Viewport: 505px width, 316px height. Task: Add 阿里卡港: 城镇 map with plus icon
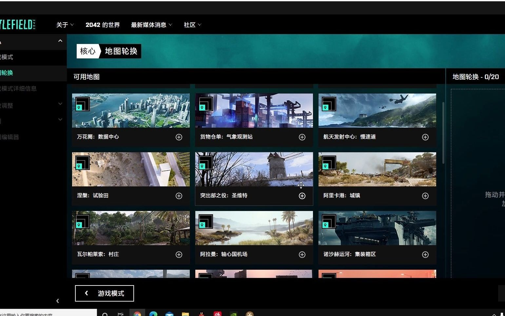tap(425, 196)
